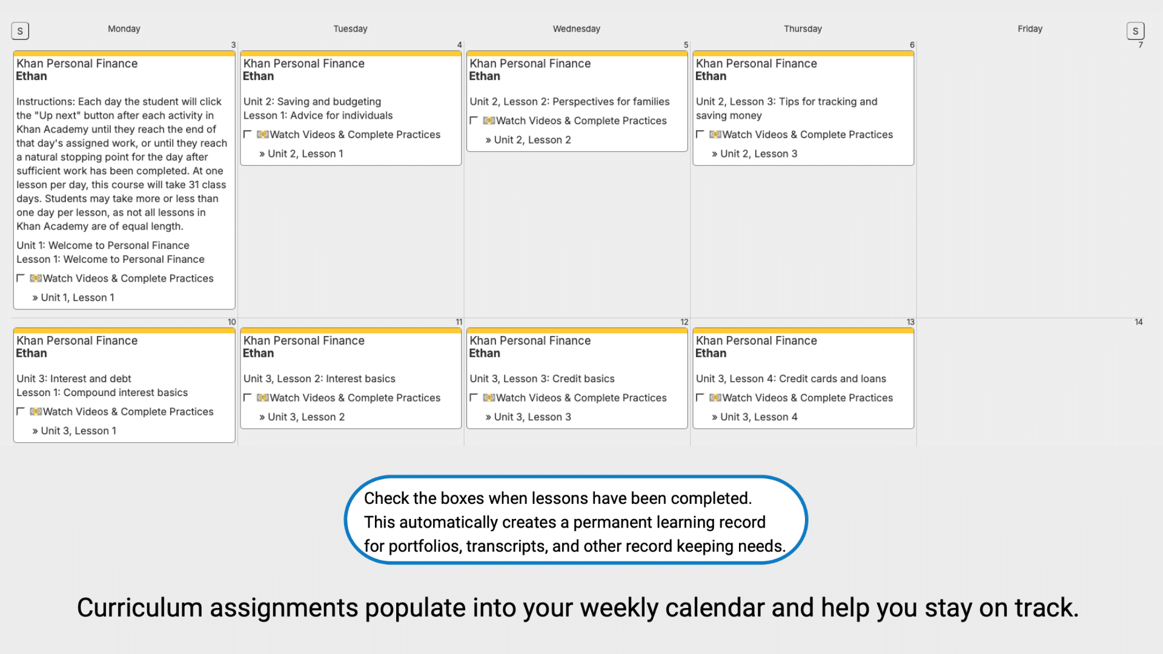Viewport: 1163px width, 654px height.
Task: Click the S button in the top-right corner
Action: tap(1136, 31)
